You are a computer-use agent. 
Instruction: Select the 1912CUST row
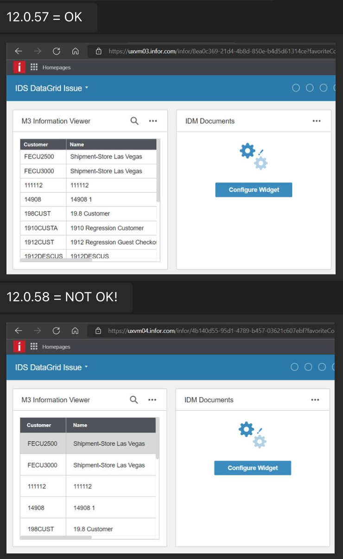pyautogui.click(x=88, y=242)
